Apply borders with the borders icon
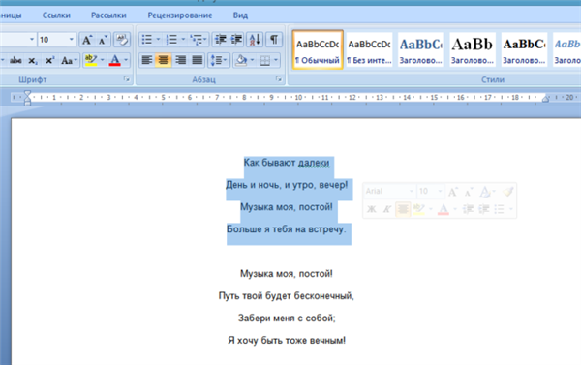 (x=264, y=60)
